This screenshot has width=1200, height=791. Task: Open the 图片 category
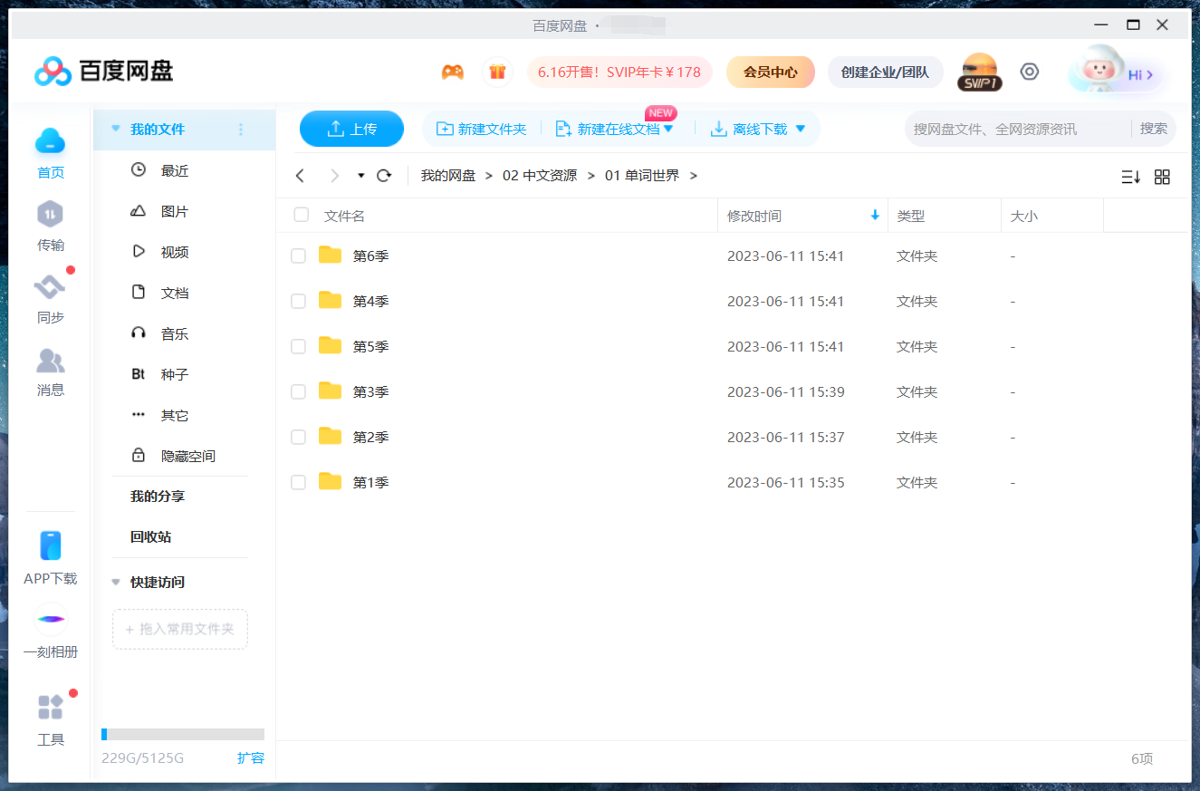click(x=173, y=210)
